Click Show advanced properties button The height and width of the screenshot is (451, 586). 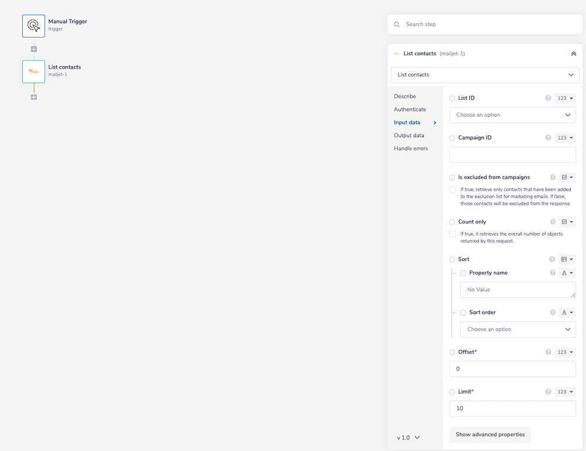(x=490, y=435)
